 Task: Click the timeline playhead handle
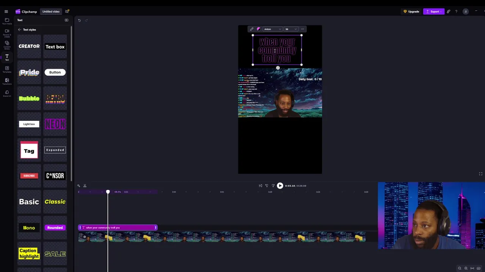coord(108,192)
